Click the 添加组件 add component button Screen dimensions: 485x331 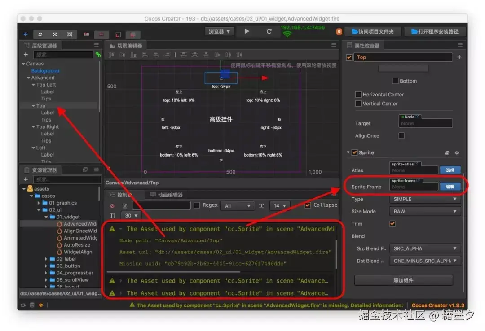(403, 280)
